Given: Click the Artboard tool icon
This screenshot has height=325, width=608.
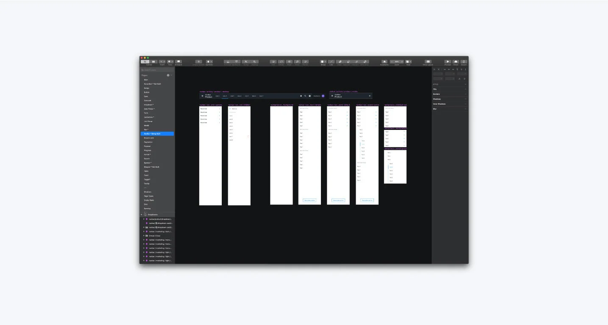Looking at the screenshot, I should click(178, 62).
